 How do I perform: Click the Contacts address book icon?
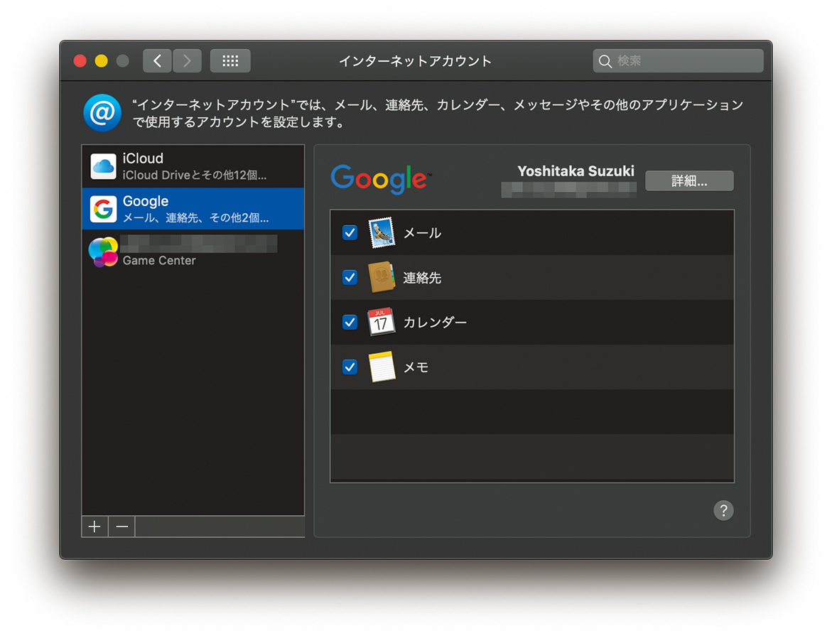[x=381, y=278]
